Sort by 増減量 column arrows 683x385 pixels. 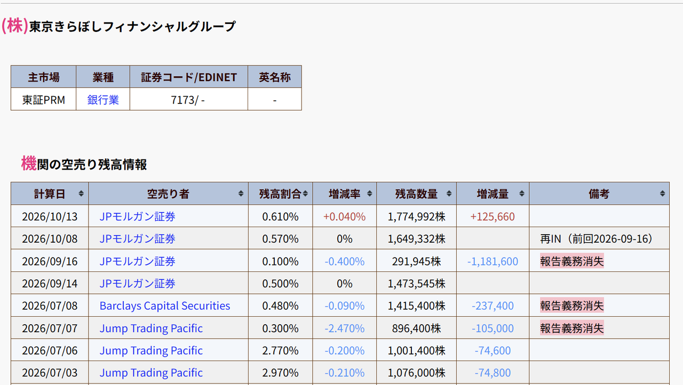522,194
